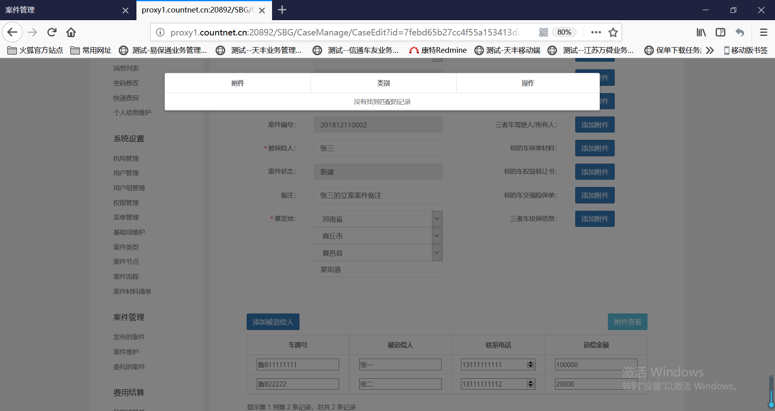
Task: Click the 被保险人 input field
Action: [378, 148]
